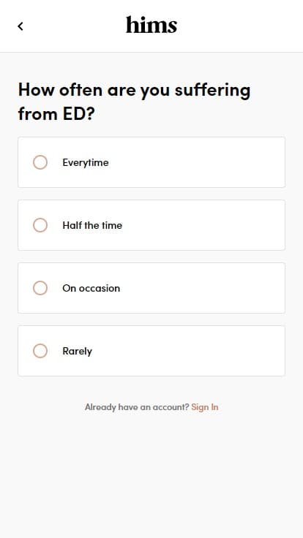Select the Everytime radio circle
Screen dimensions: 303x538
tap(40, 162)
